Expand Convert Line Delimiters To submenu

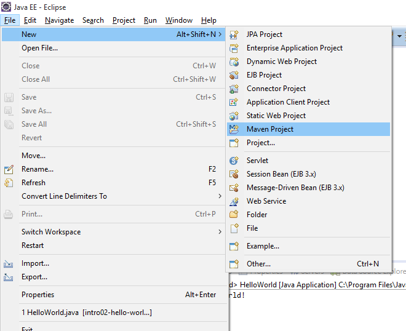pos(220,196)
